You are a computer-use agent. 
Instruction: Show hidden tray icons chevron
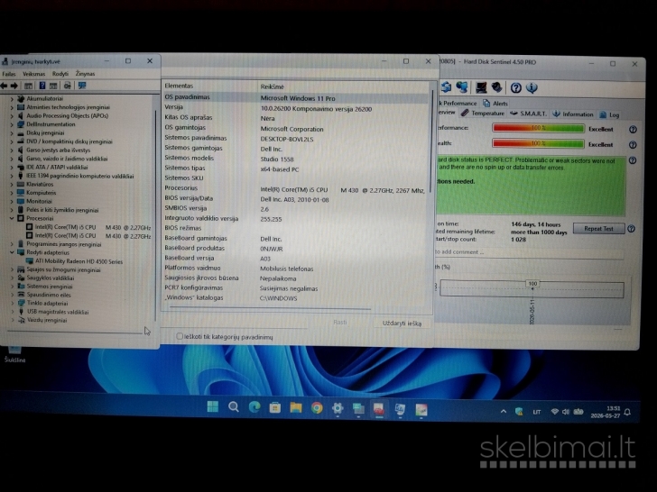coord(504,412)
